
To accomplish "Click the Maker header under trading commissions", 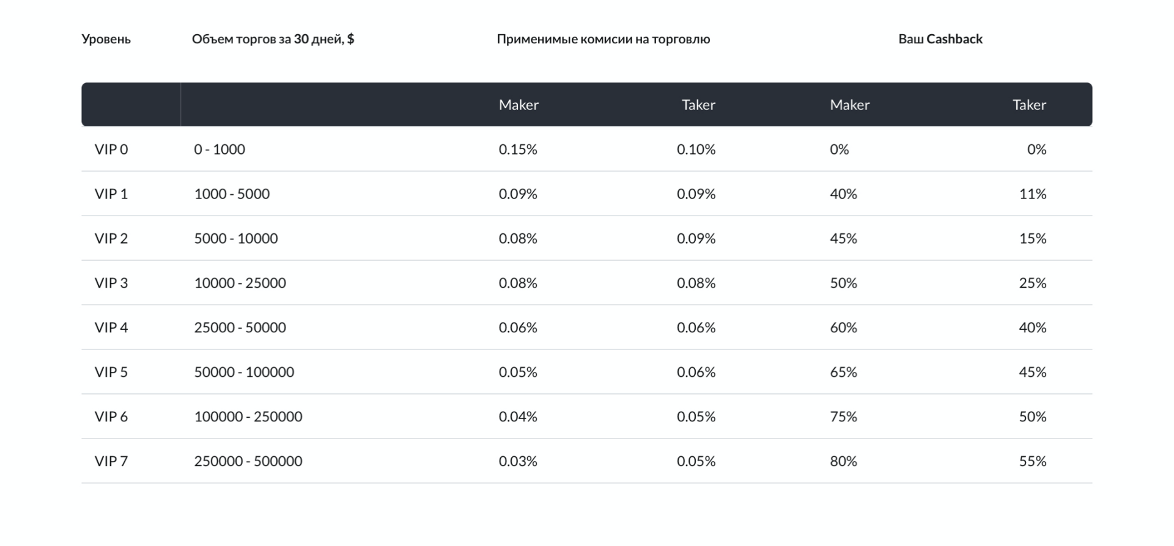I will (519, 105).
